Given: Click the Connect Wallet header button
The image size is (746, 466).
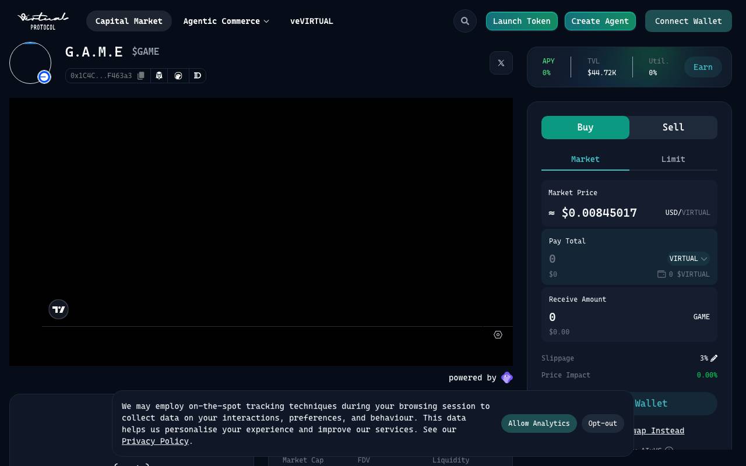Looking at the screenshot, I should pos(688,21).
